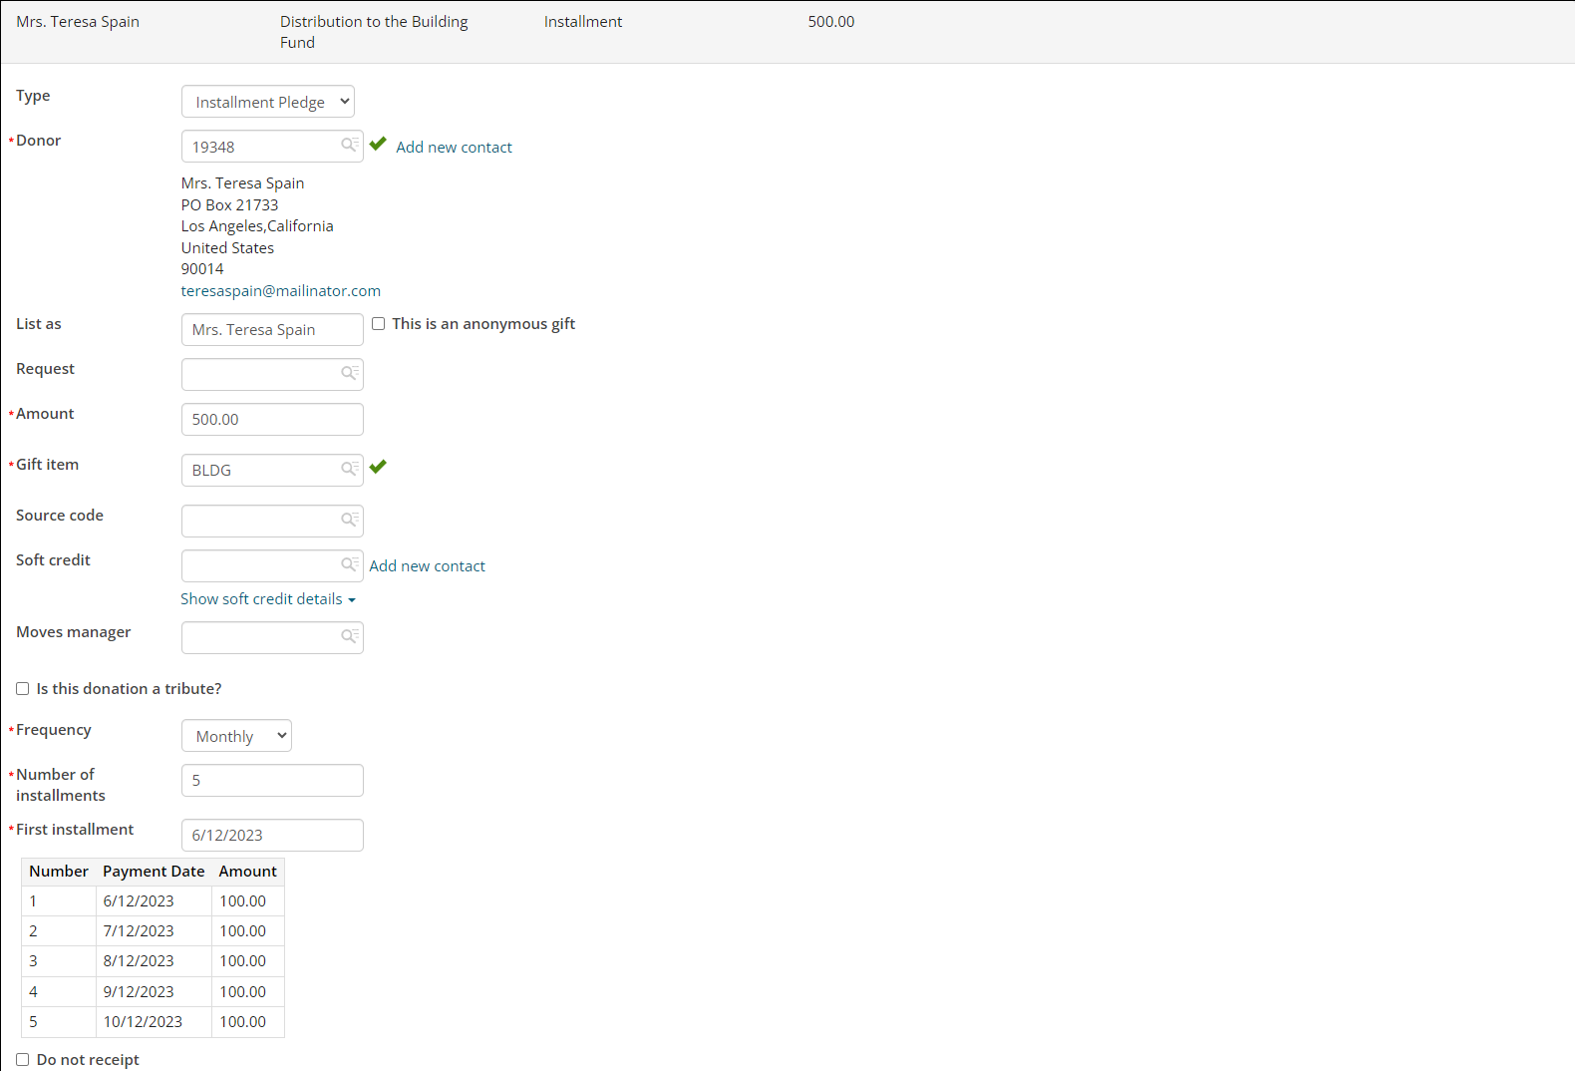Click the Gift item lookup search icon

tap(349, 470)
